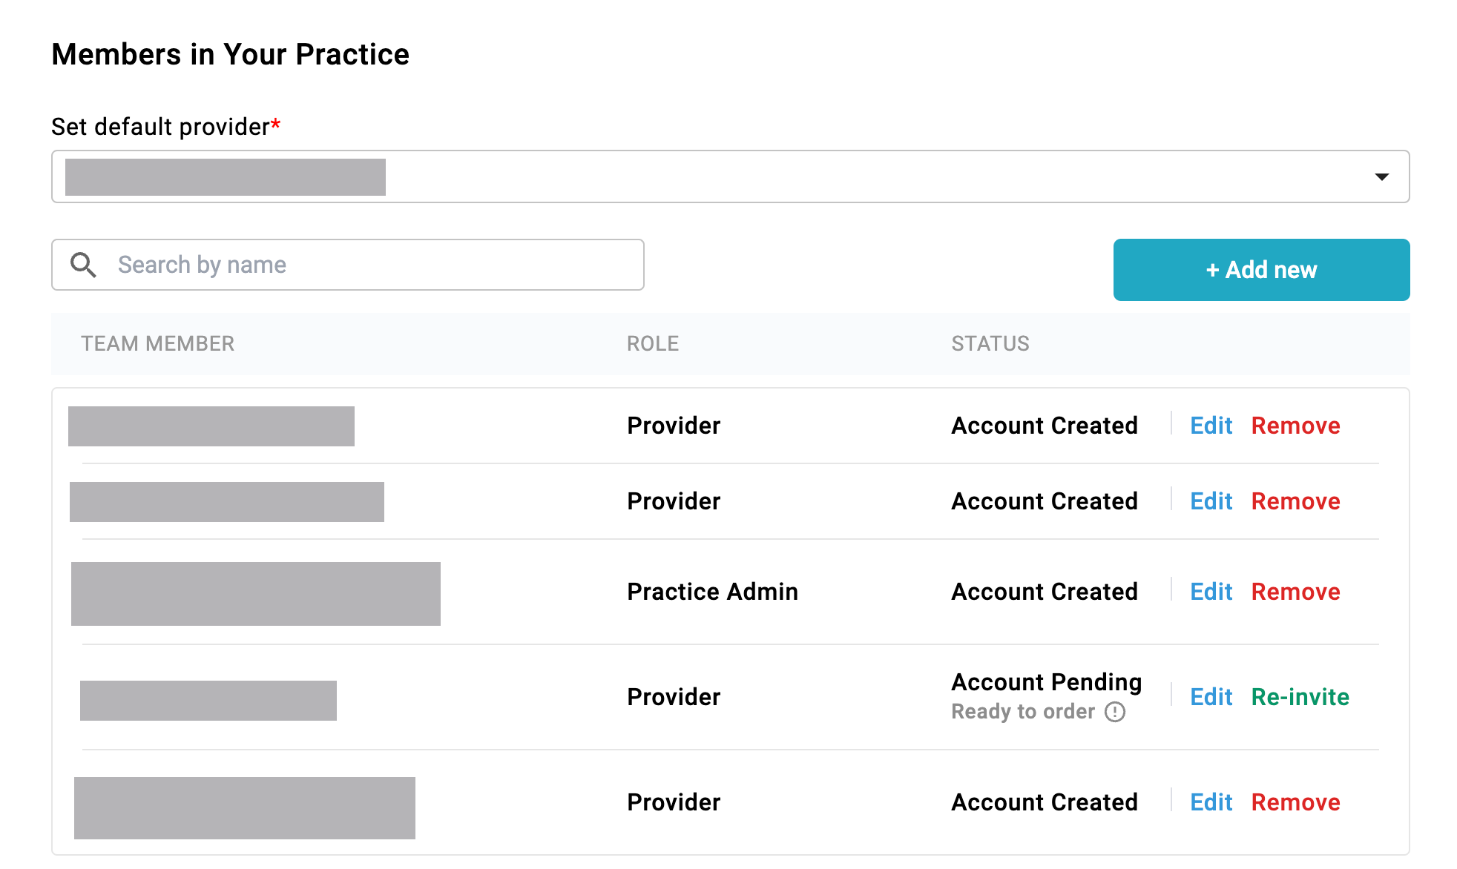Image resolution: width=1457 pixels, height=869 pixels.
Task: Click the search magnifying glass icon
Action: 84,265
